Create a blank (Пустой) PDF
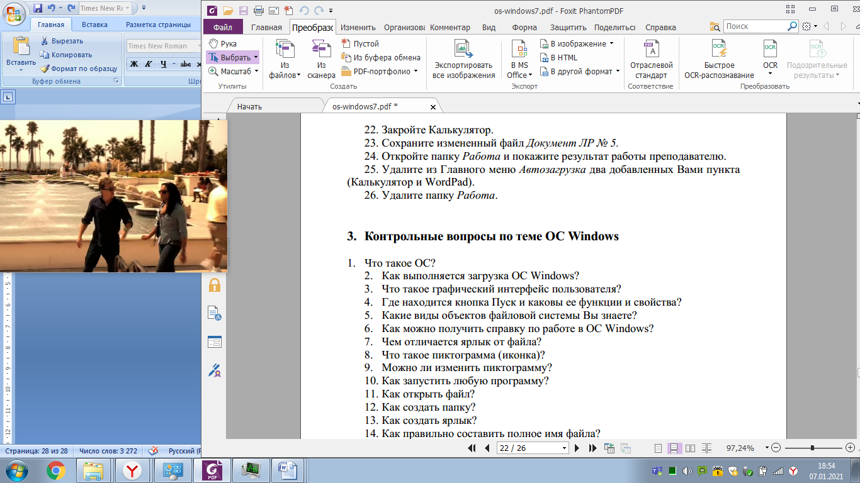This screenshot has width=860, height=483. click(360, 43)
